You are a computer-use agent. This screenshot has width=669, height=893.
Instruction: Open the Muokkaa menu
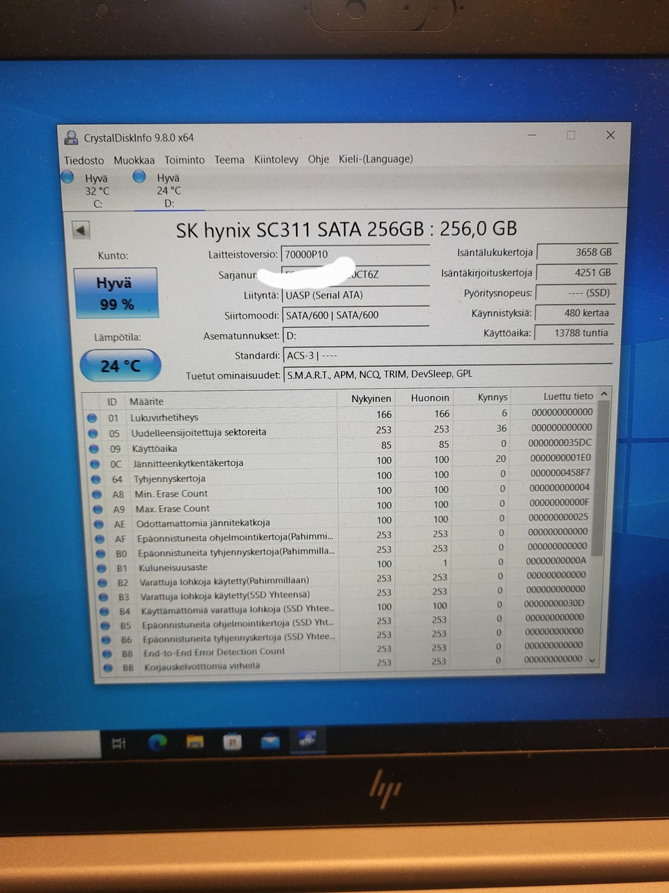click(x=134, y=160)
